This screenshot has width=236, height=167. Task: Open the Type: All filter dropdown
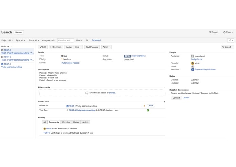[x=20, y=40]
